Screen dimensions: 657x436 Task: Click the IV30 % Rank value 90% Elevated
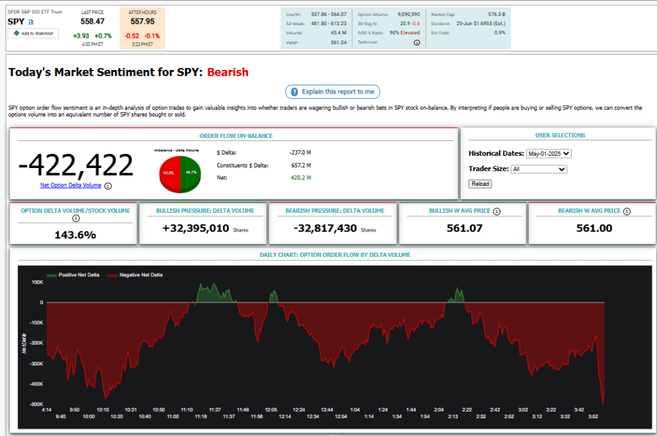pos(405,33)
